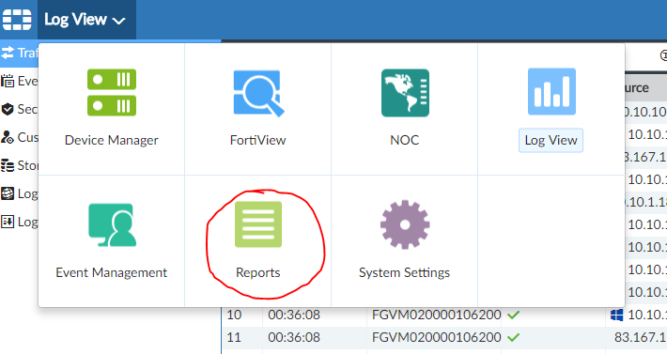The image size is (667, 354).
Task: Select the Cus... sidebar menu item
Action: pyautogui.click(x=19, y=137)
